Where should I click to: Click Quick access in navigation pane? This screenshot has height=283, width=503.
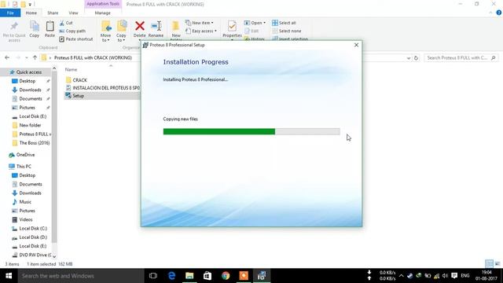point(29,72)
